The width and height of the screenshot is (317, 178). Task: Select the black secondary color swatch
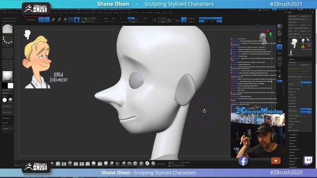[4, 86]
